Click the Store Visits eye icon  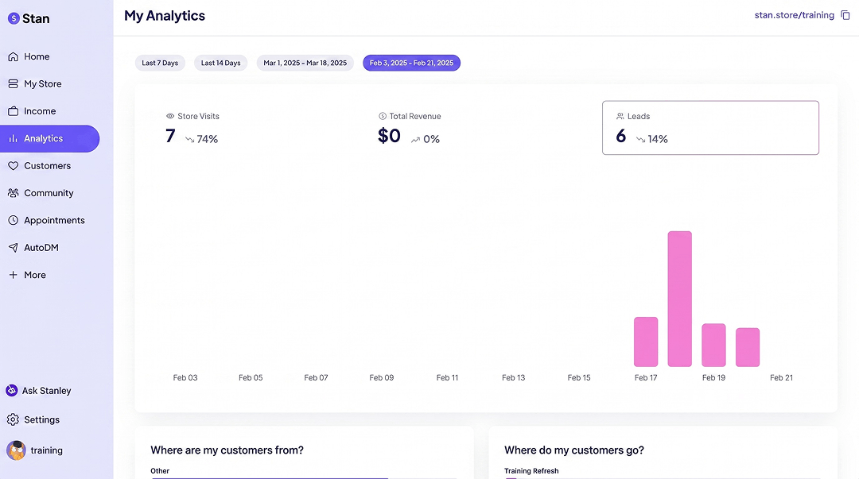tap(170, 116)
